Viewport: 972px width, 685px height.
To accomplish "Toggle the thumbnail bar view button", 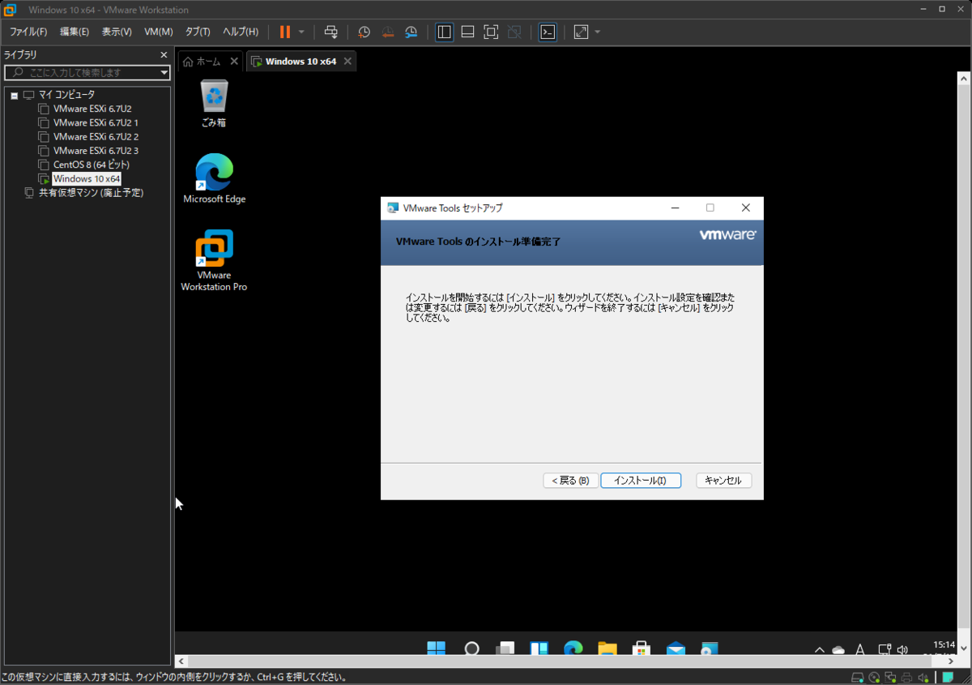I will (x=467, y=32).
